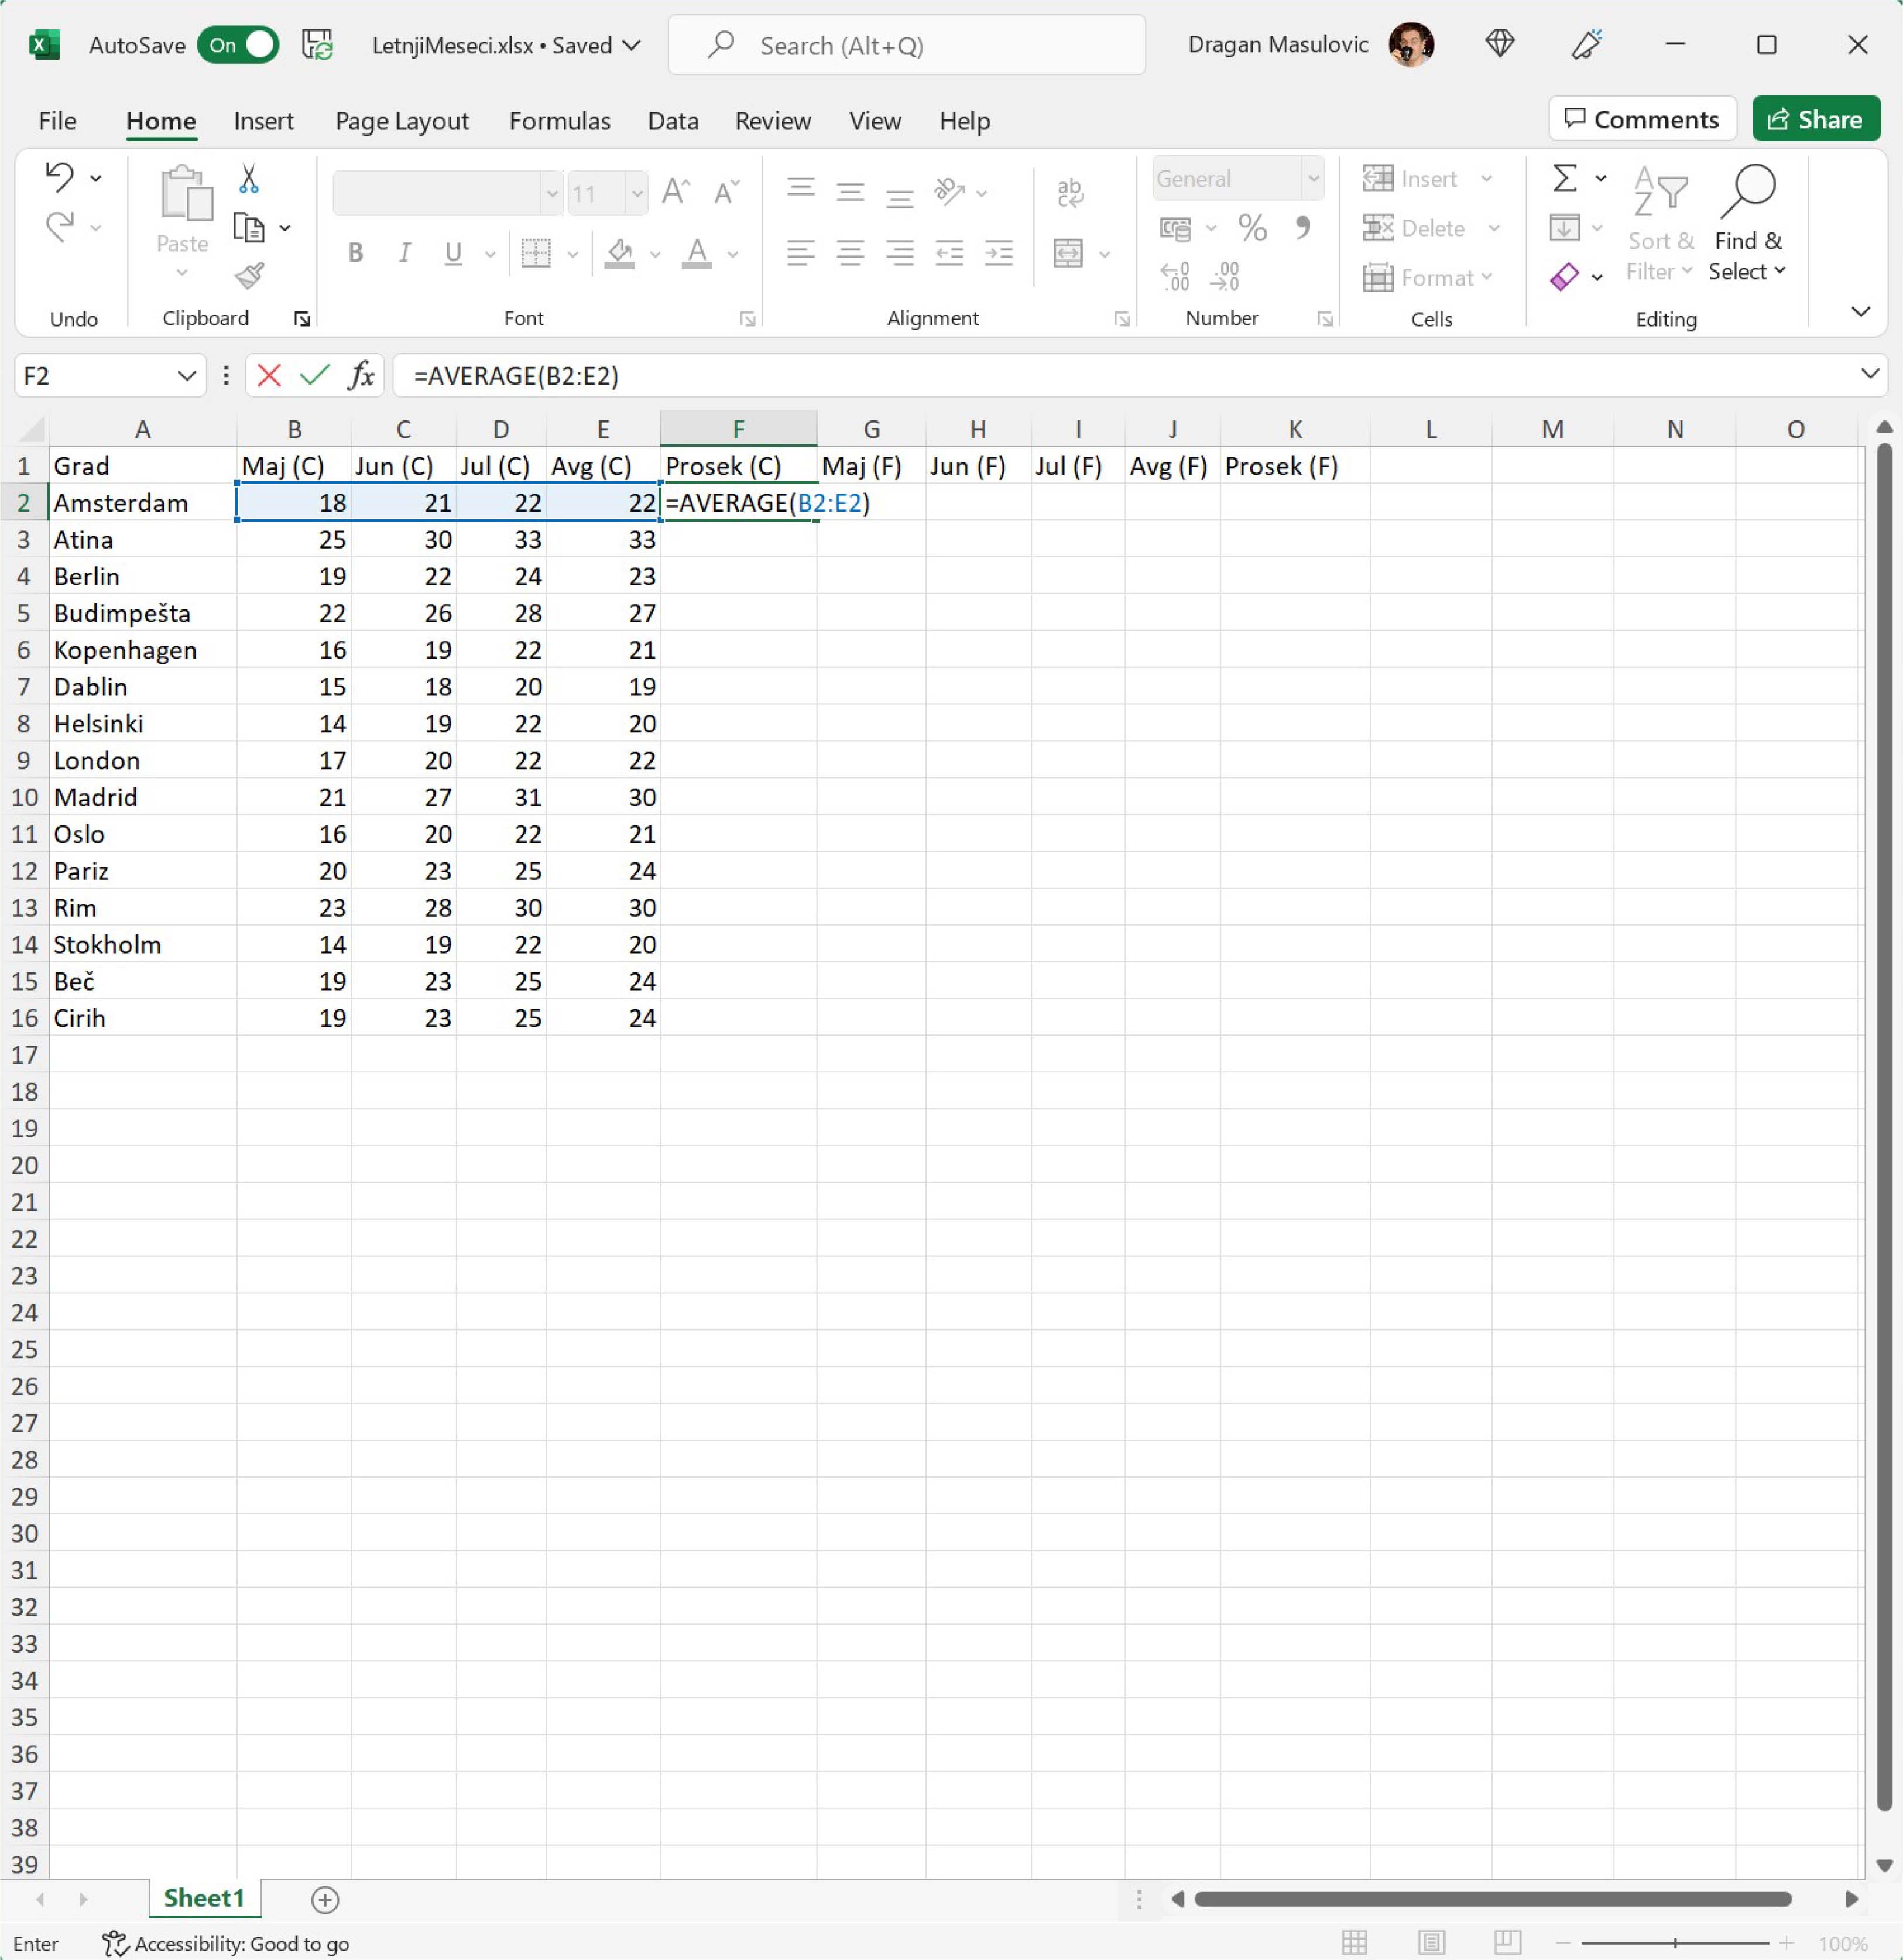Switch to Page Layout view in status bar
Viewport: 1903px width, 1960px height.
[x=1431, y=1943]
